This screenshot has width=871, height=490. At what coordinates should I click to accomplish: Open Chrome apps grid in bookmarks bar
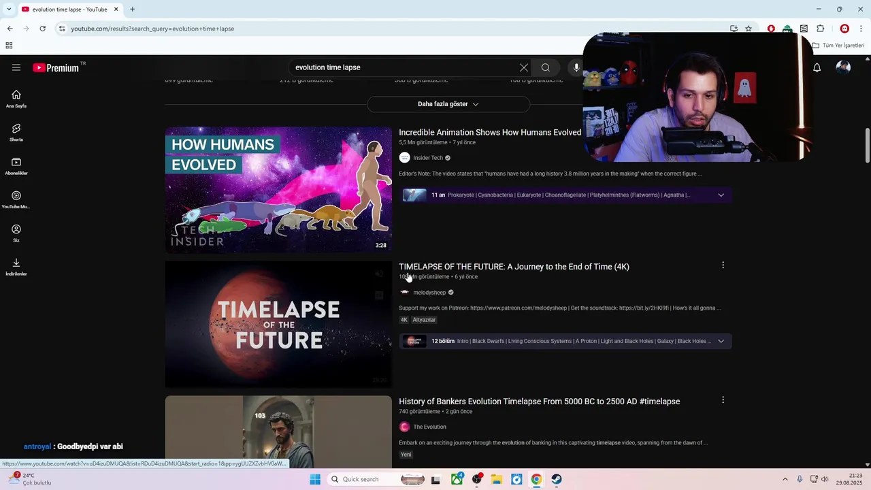pyautogui.click(x=9, y=46)
